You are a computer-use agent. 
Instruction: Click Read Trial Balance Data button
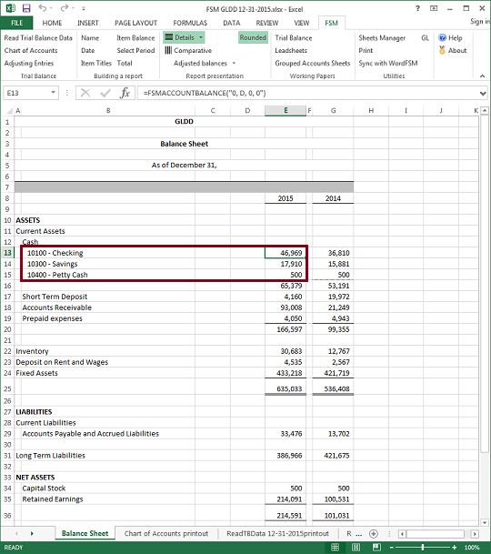pyautogui.click(x=38, y=38)
